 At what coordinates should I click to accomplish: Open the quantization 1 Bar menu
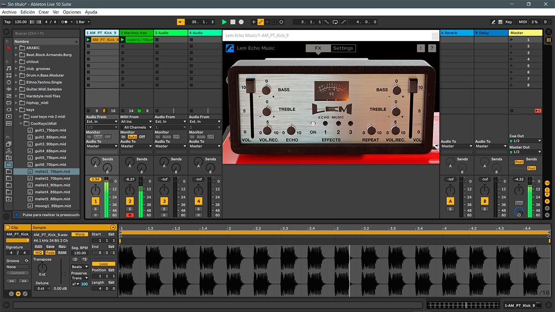tap(83, 22)
